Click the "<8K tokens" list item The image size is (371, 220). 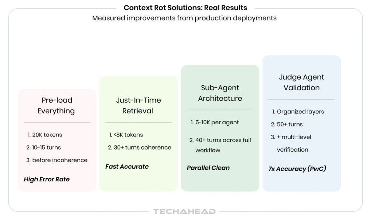(x=129, y=135)
